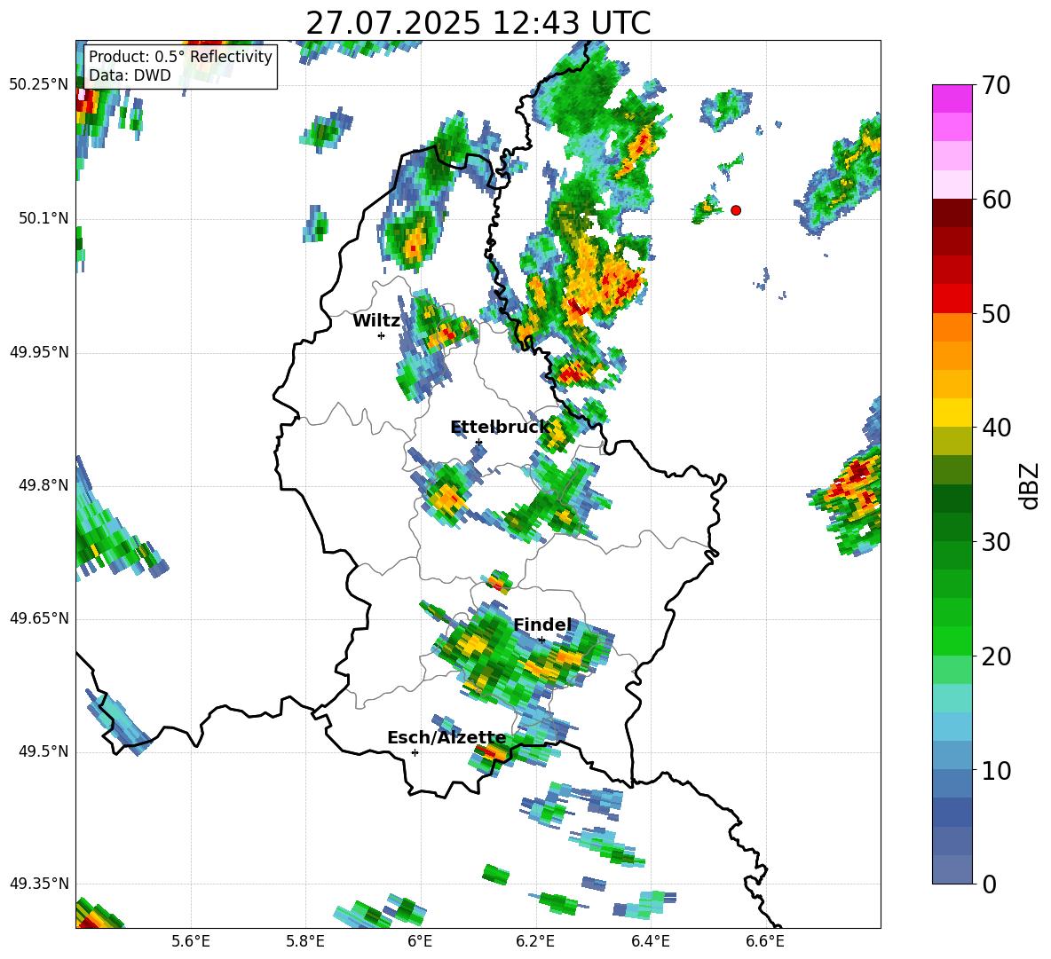Click the title 27.07.2025 12:43 UTC
Viewport: 1051px width, 959px height.
click(478, 23)
